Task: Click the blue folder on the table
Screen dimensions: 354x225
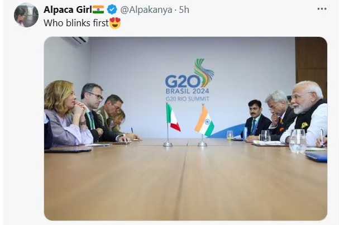Action: (316, 157)
